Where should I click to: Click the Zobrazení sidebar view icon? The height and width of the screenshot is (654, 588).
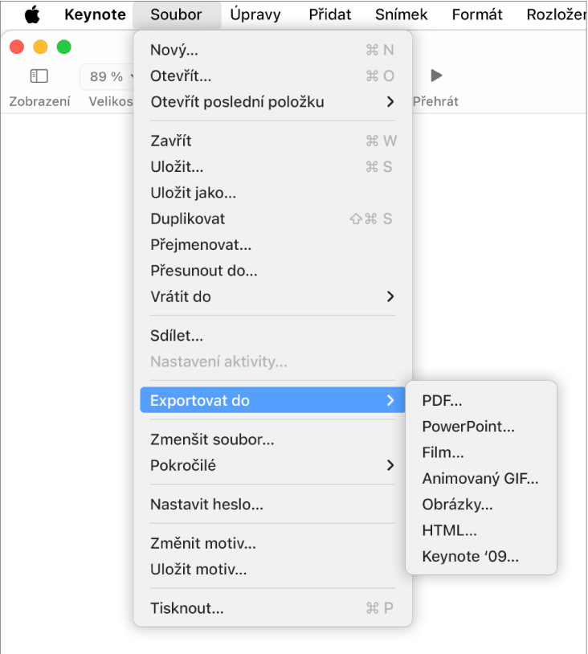[x=39, y=76]
